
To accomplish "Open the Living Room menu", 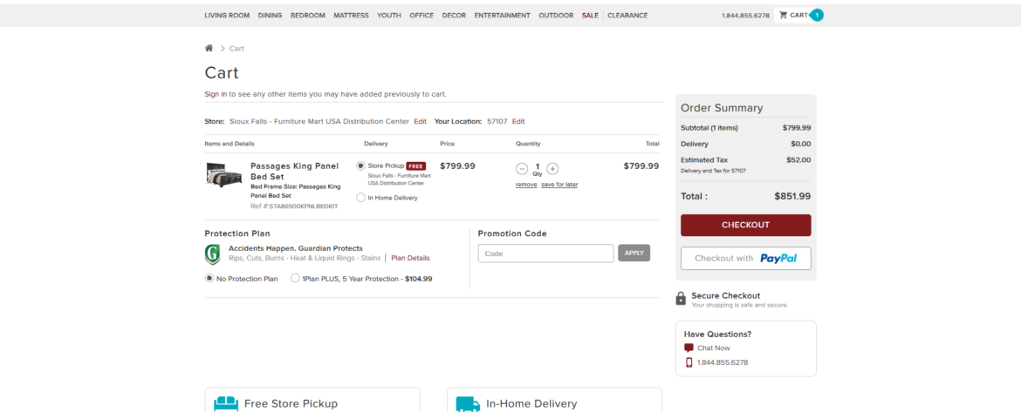I will click(x=227, y=15).
